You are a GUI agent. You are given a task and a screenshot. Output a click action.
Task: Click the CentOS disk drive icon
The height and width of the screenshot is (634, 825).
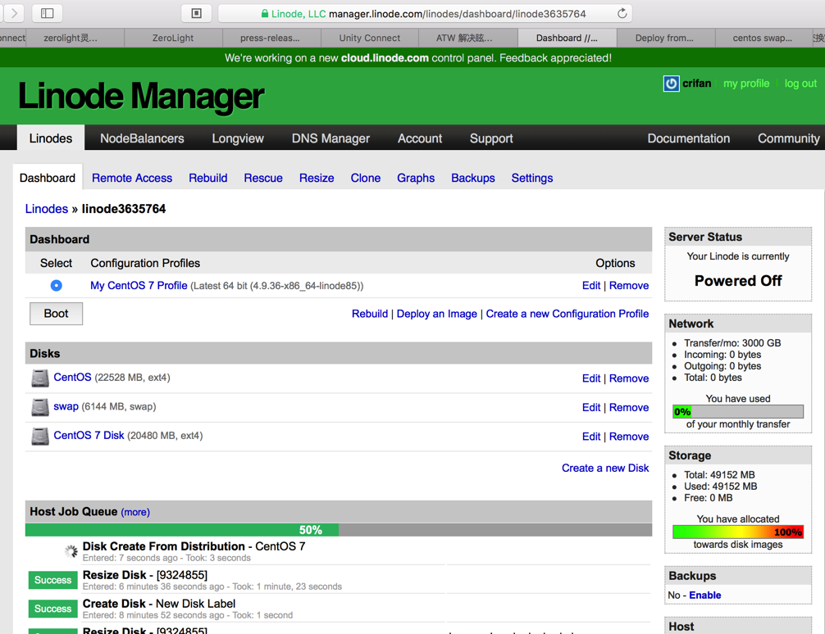tap(40, 378)
